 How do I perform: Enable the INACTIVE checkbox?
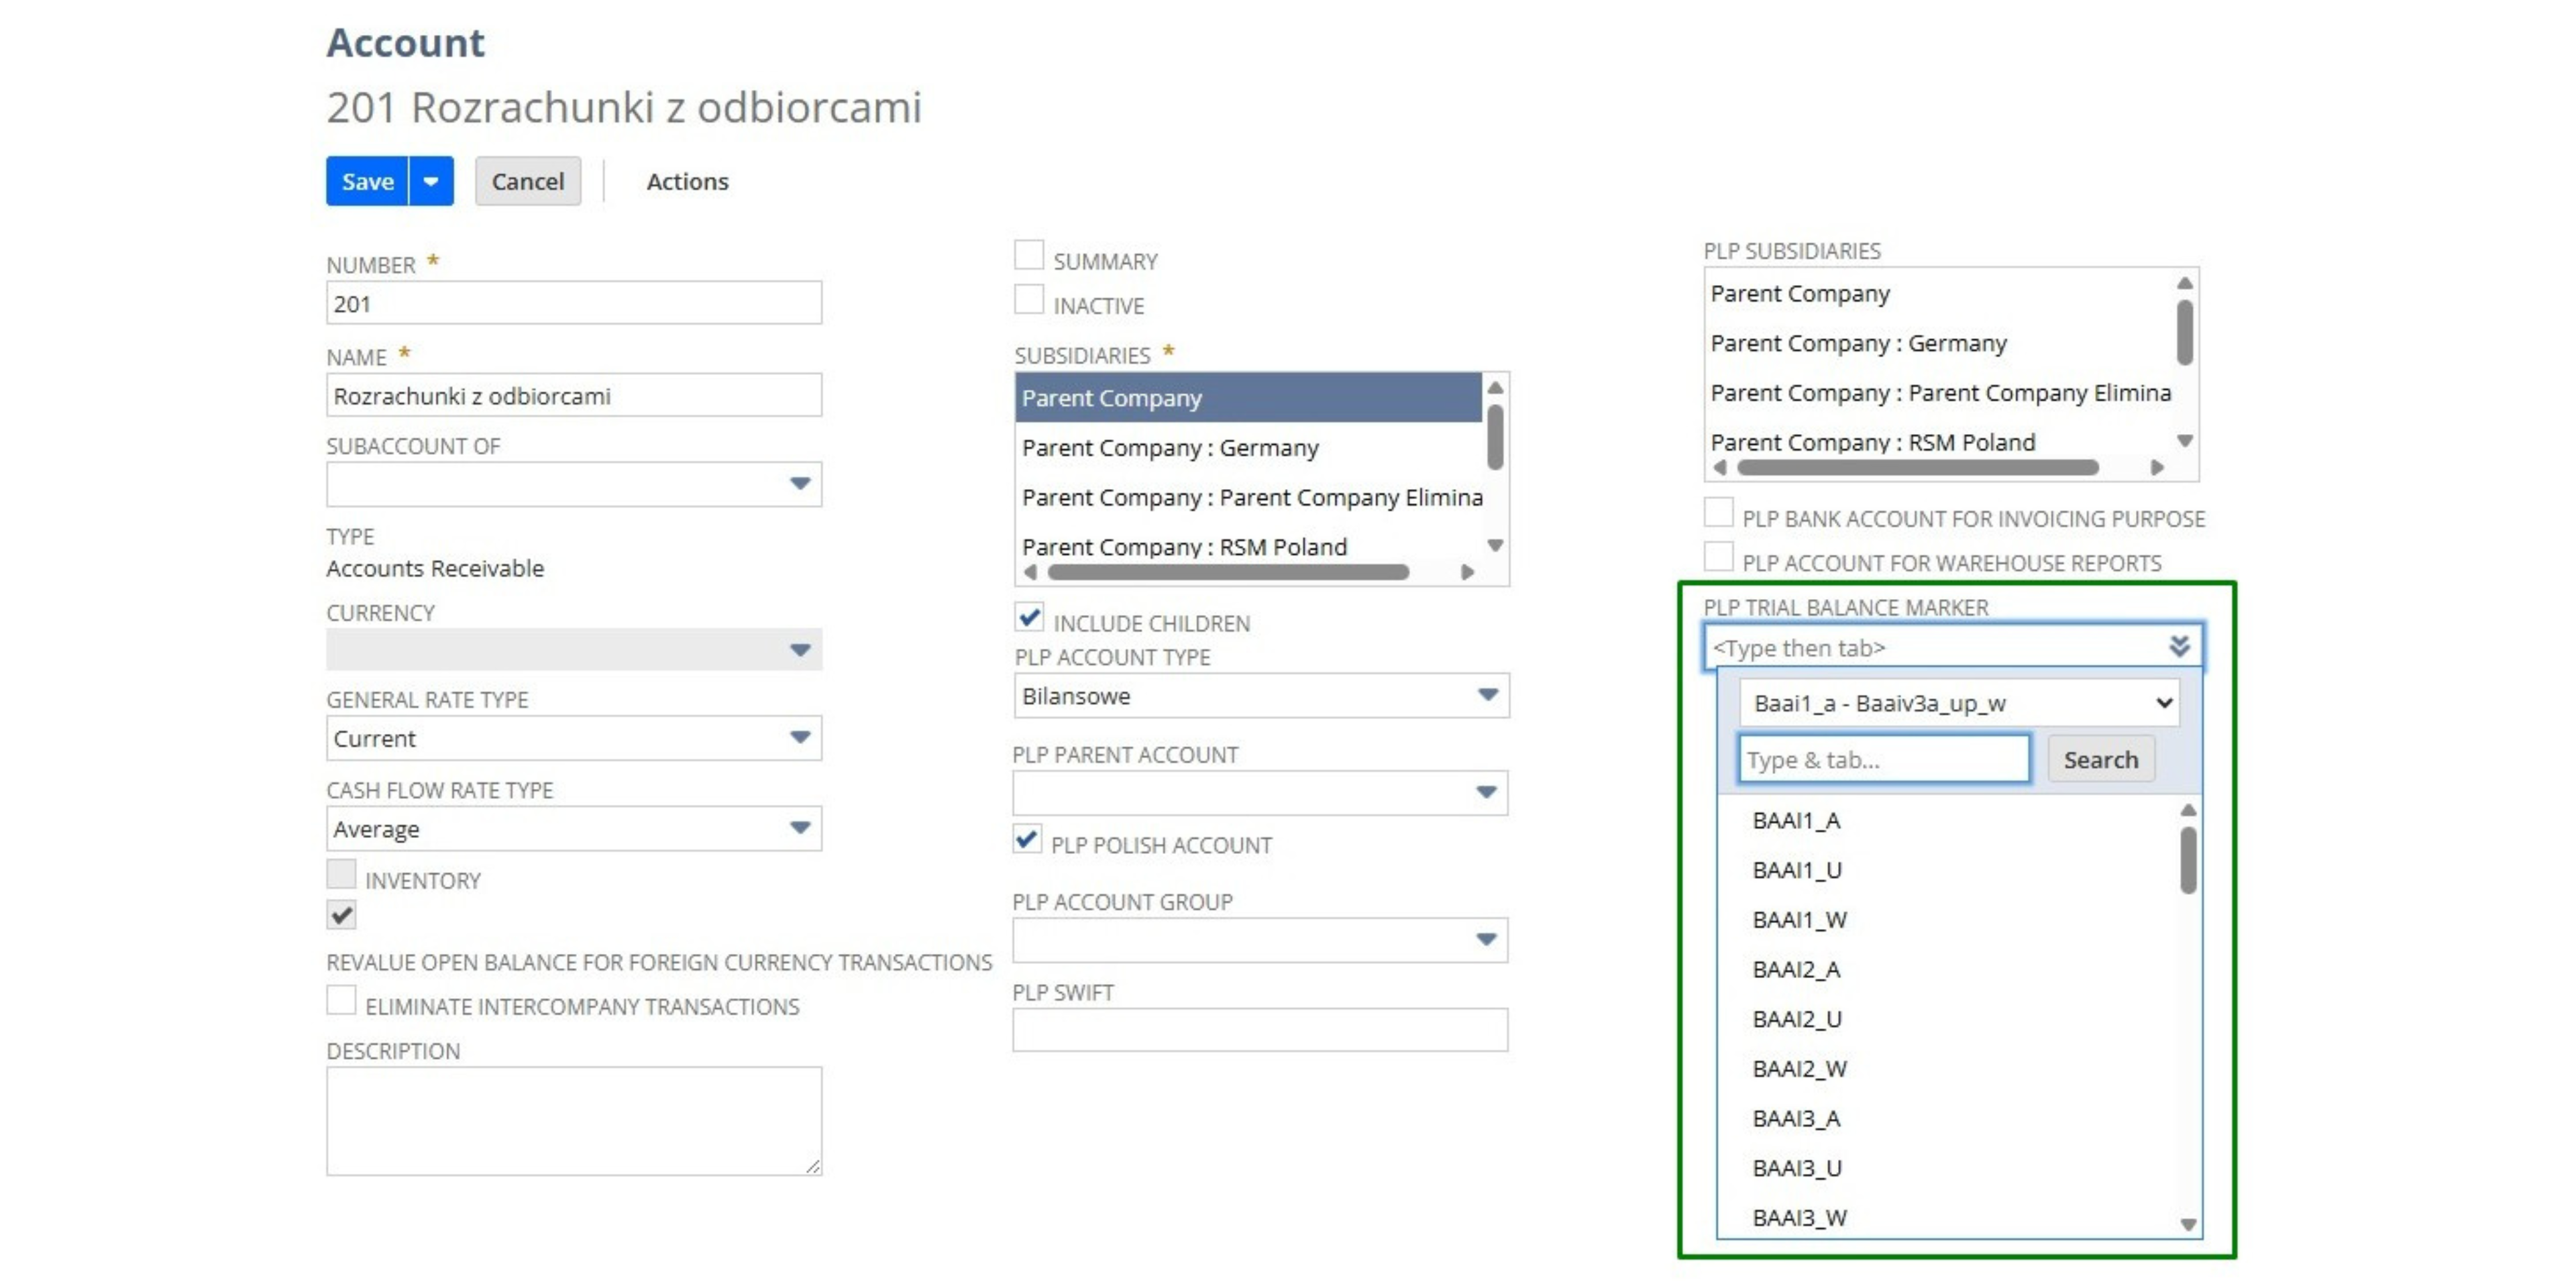pyautogui.click(x=1029, y=298)
